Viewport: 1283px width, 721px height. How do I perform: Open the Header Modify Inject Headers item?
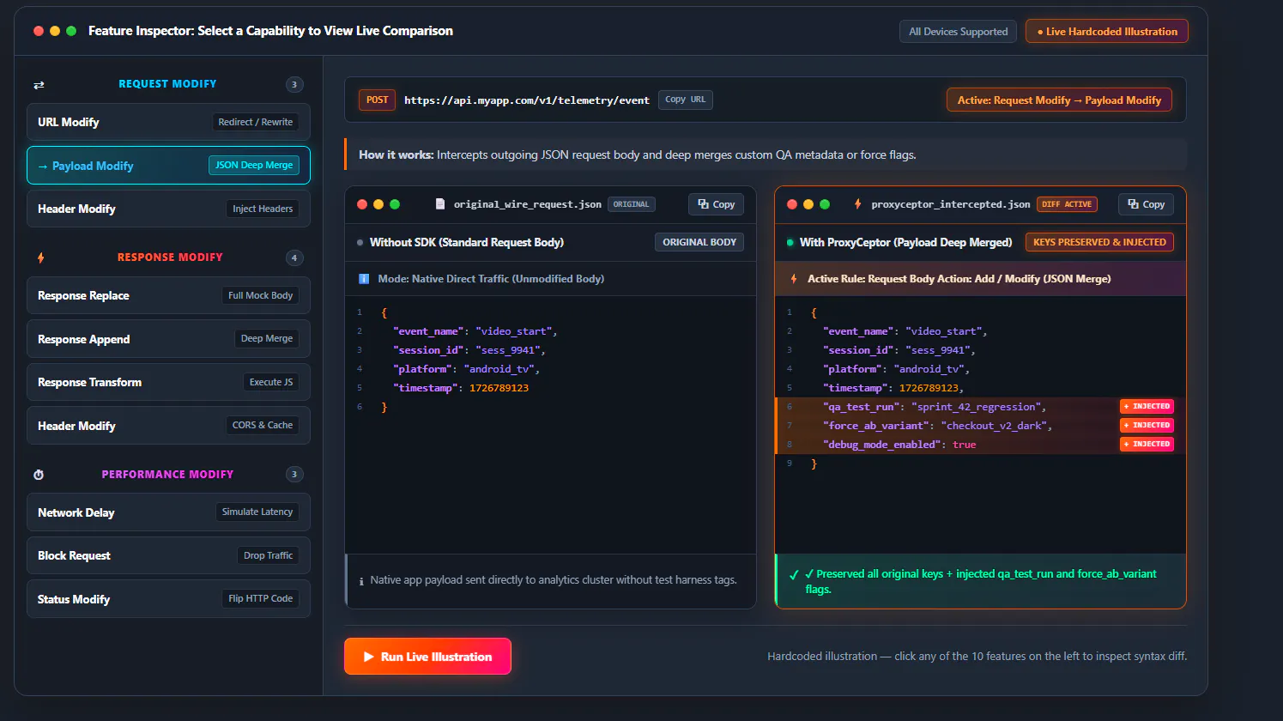pos(168,209)
